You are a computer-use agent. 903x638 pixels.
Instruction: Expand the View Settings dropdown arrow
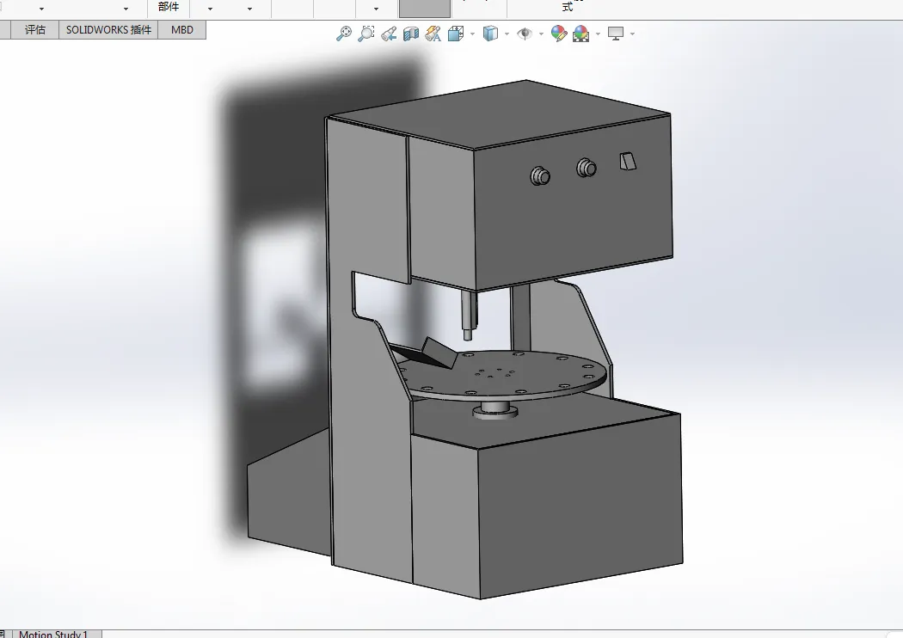(x=632, y=34)
